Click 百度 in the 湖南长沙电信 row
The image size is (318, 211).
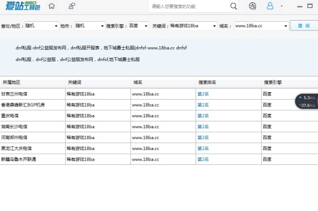(267, 127)
